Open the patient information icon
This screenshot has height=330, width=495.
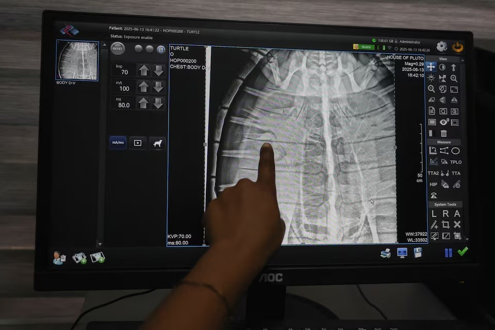click(x=59, y=258)
